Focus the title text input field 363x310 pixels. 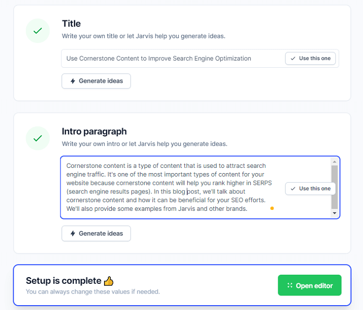point(172,59)
